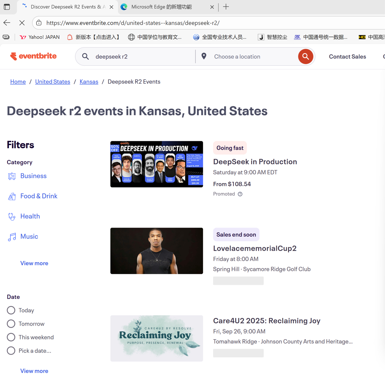Image resolution: width=385 pixels, height=389 pixels.
Task: Click the Going fast badge
Action: pyautogui.click(x=230, y=148)
